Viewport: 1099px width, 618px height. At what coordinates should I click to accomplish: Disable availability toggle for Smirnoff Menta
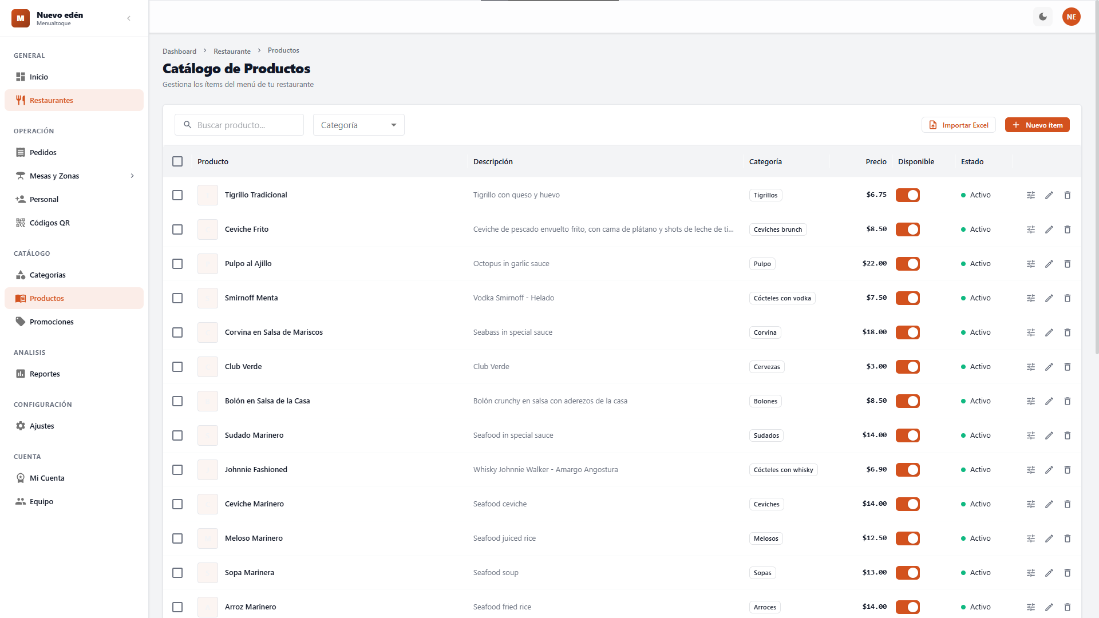point(908,298)
